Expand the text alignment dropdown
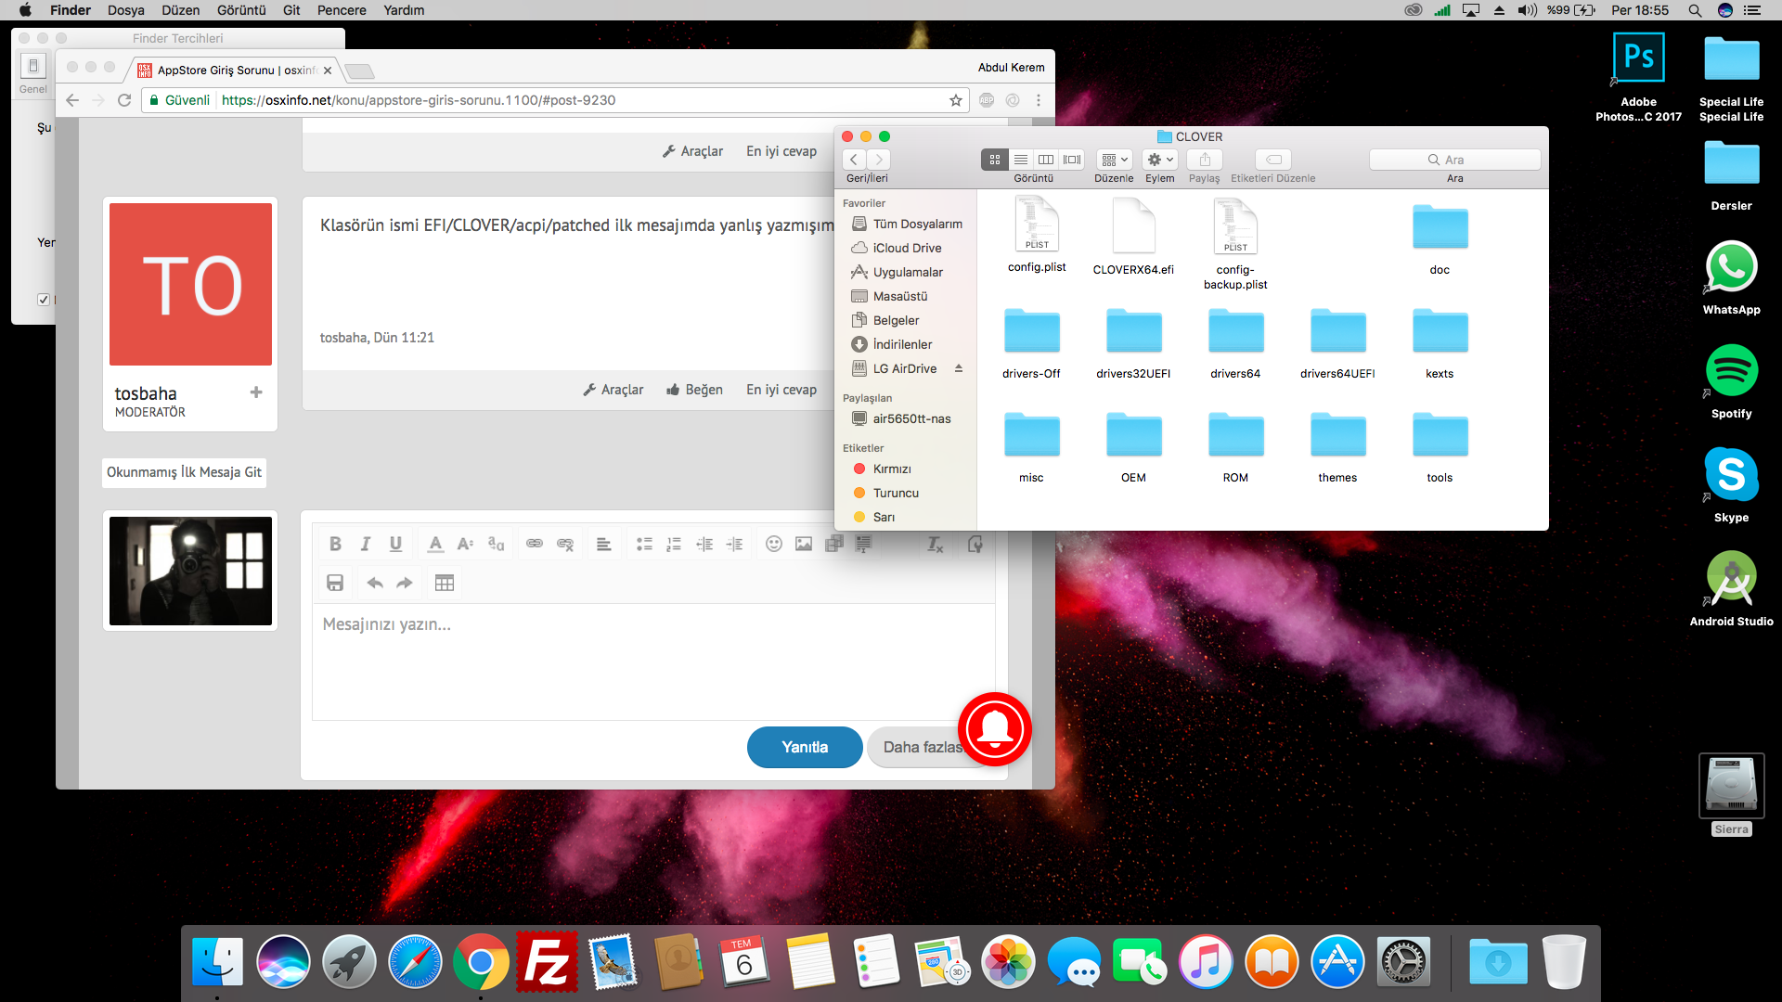The width and height of the screenshot is (1782, 1002). 603,545
